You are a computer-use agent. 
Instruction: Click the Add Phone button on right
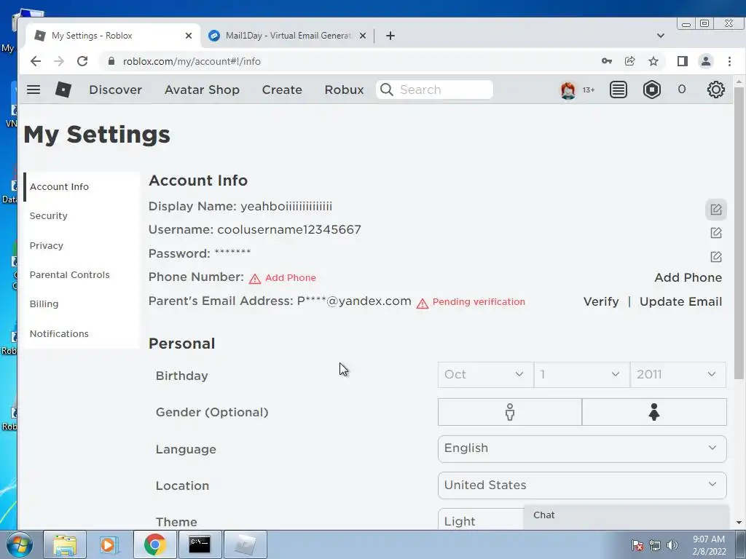click(688, 277)
